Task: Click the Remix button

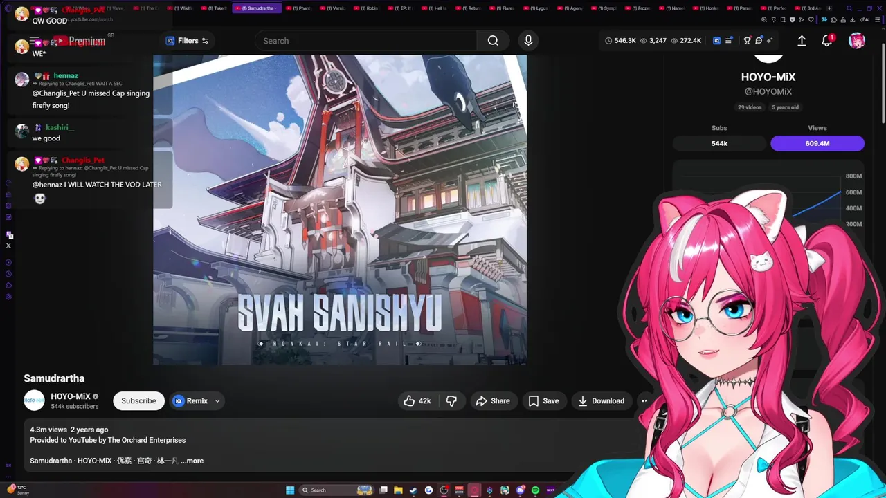Action: coord(190,401)
